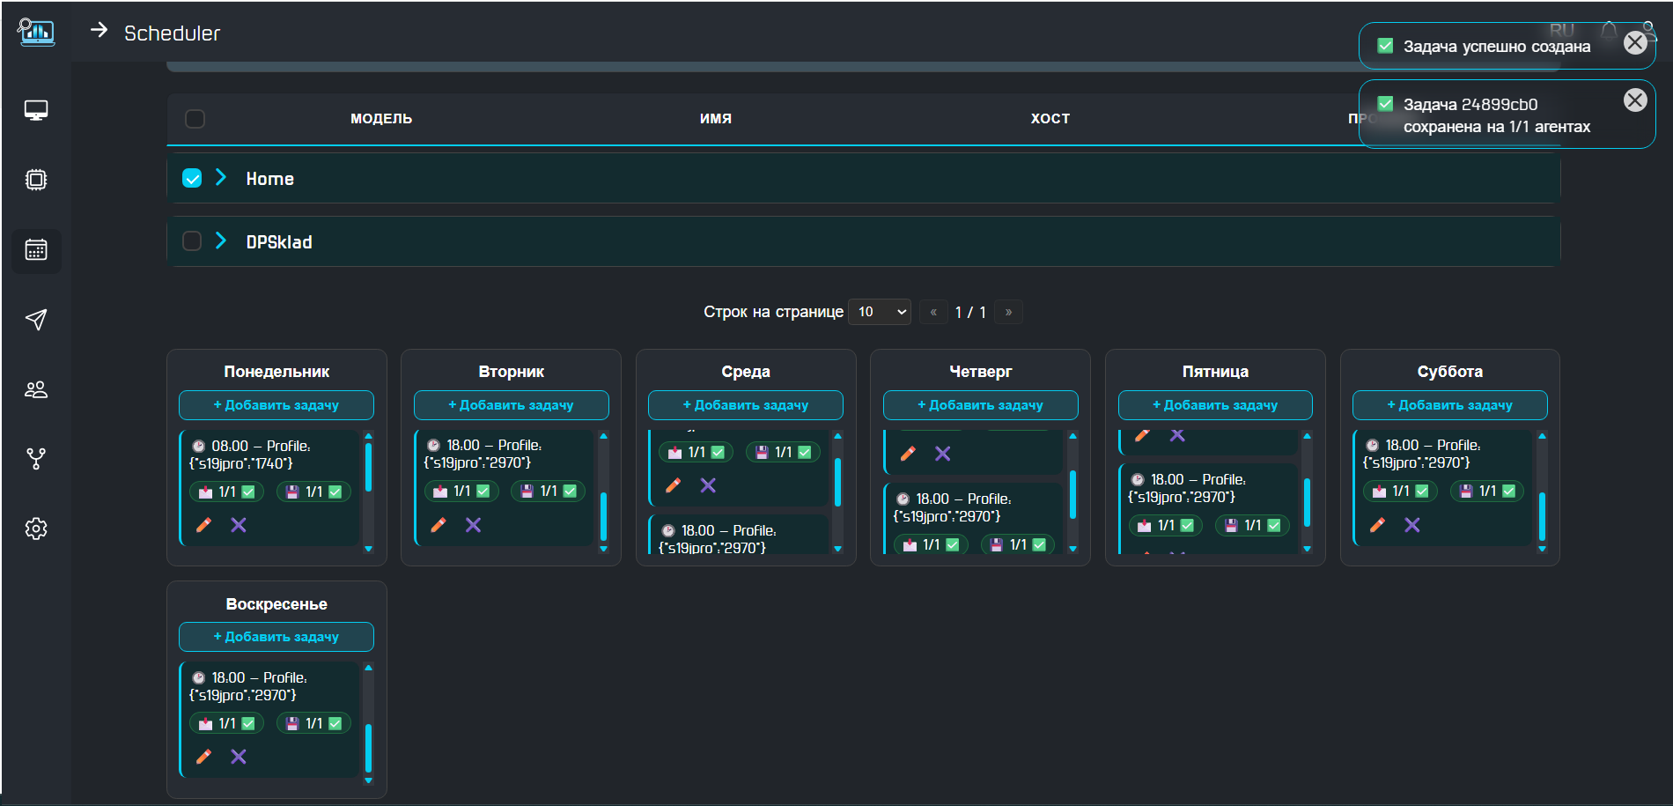Click the pencil edit icon in Среда card
Screen dimensions: 1673x806
[674, 485]
